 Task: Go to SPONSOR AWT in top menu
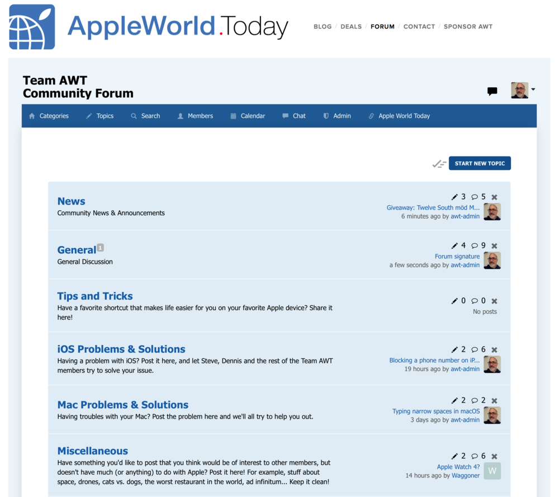point(468,26)
